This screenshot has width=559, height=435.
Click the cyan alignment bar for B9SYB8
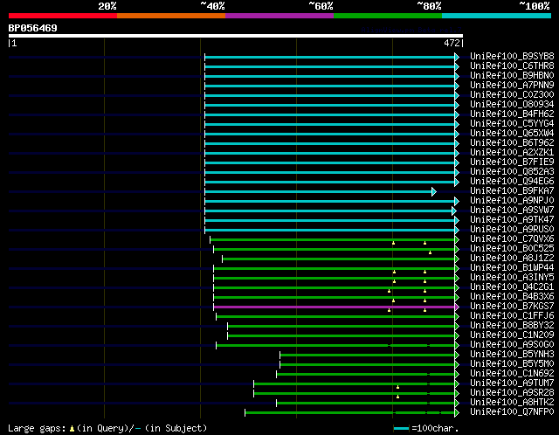[x=330, y=57]
